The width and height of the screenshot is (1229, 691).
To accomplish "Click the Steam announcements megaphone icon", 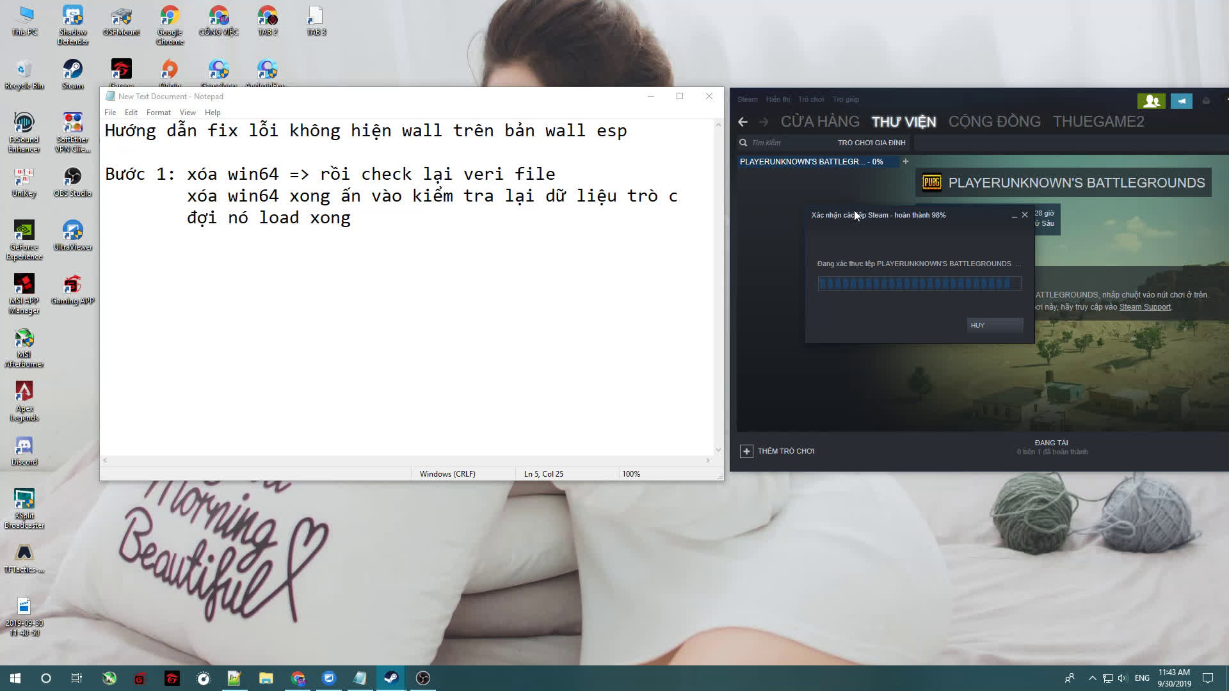I will pos(1181,100).
